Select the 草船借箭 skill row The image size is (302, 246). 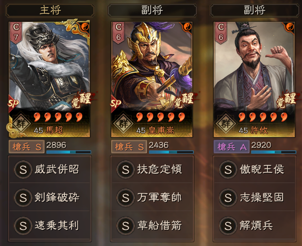152,225
